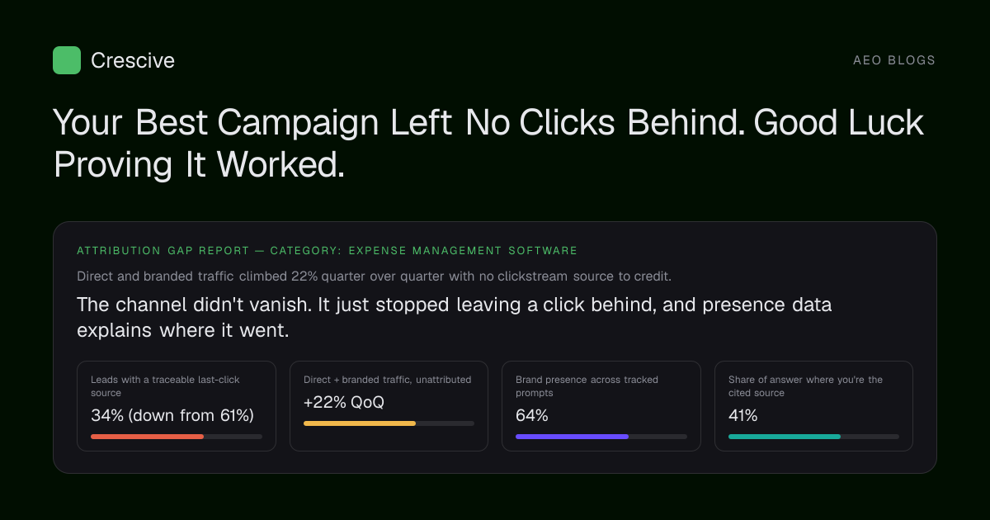Click the 41% share of answer value
This screenshot has height=520, width=990.
pos(743,415)
